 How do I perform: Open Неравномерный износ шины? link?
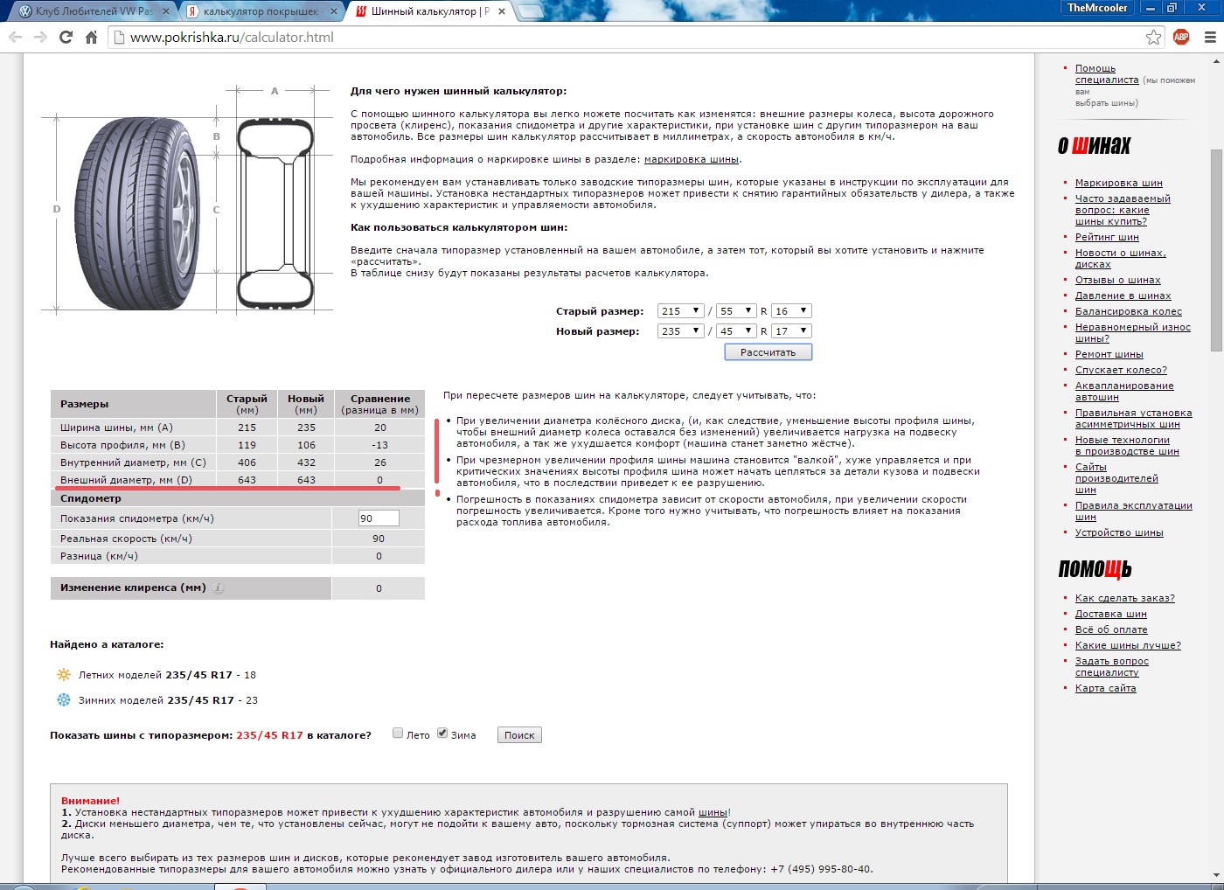coord(1133,332)
